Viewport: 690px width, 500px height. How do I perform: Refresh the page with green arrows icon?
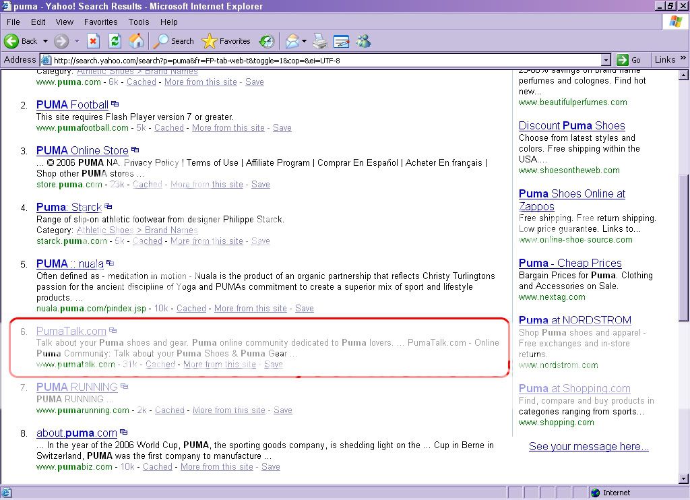[115, 41]
